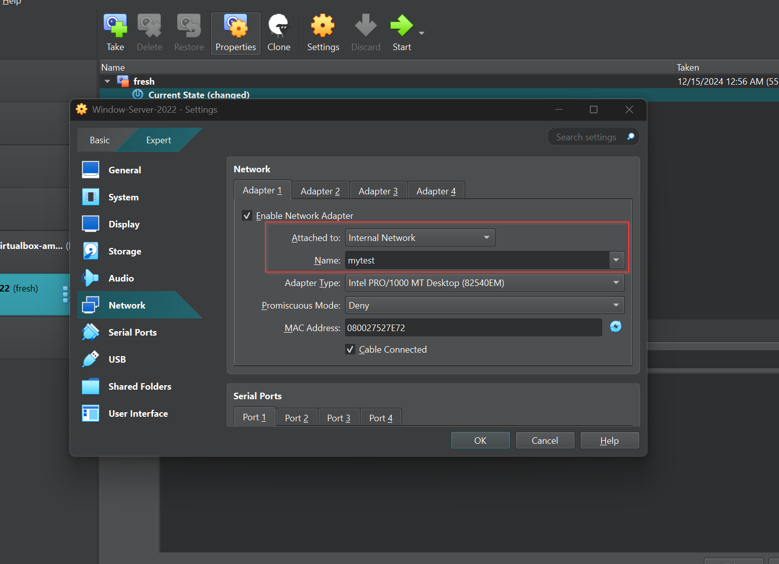Maximize the Settings dialog window
Screen dimensions: 779x564
pos(593,110)
